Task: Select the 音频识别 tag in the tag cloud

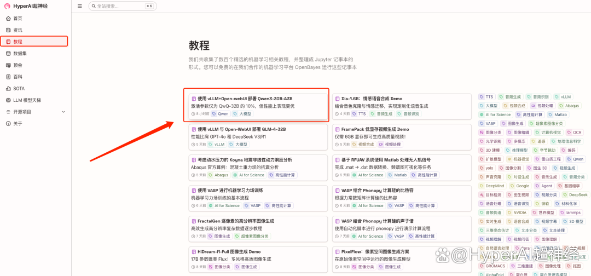Action: (538, 97)
